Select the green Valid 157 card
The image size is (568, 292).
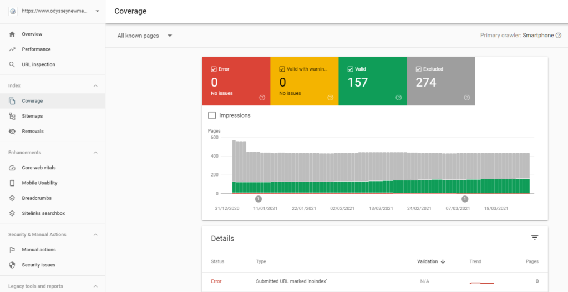(x=372, y=81)
